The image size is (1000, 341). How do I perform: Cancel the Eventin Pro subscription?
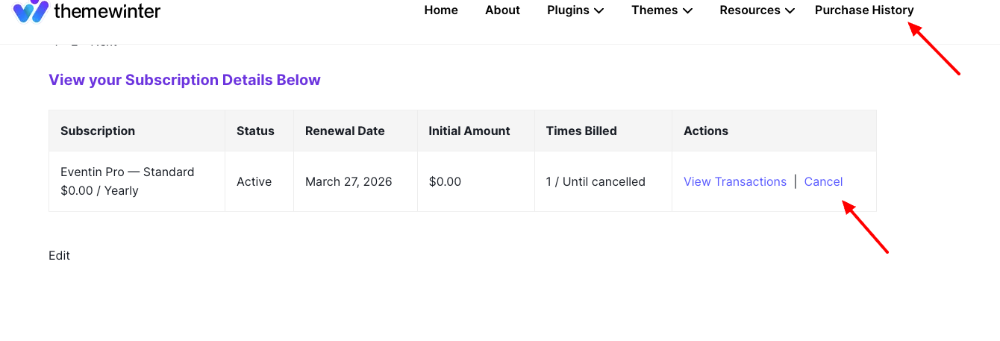pyautogui.click(x=823, y=181)
